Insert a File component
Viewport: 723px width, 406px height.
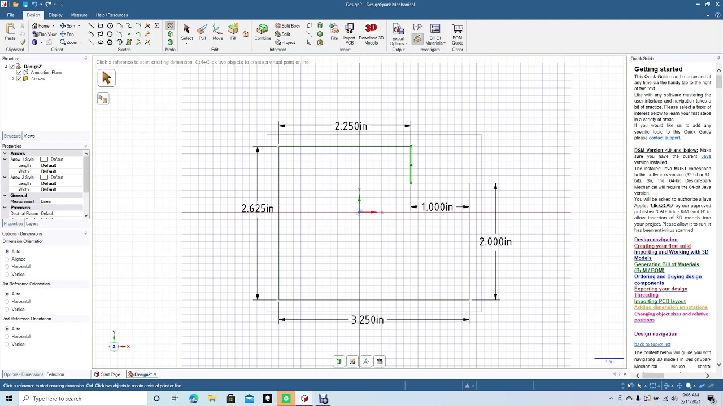[334, 33]
